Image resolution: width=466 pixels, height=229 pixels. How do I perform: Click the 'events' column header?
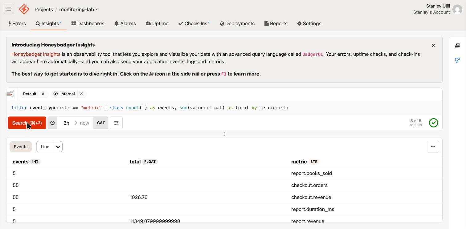pyautogui.click(x=21, y=162)
